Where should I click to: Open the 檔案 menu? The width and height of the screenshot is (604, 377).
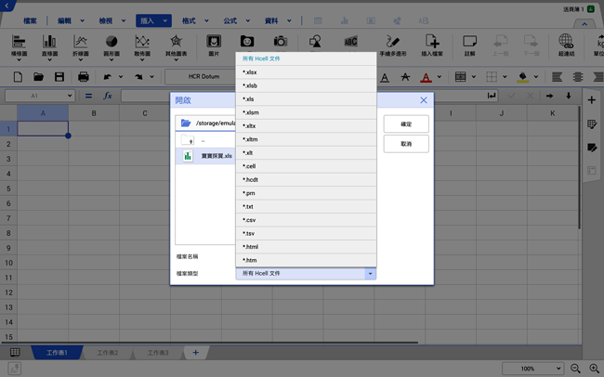[31, 19]
